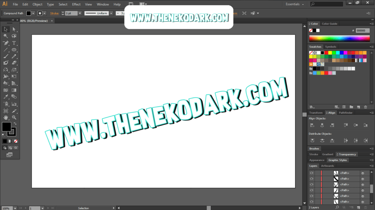Viewport: 375px width, 210px height.
Task: Pick the Direct Selection tool
Action: pyautogui.click(x=14, y=29)
